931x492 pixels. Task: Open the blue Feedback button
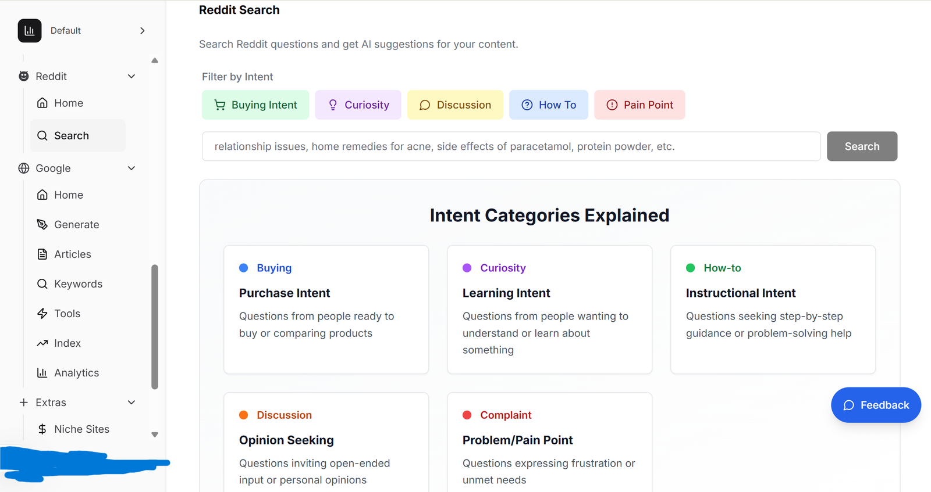pos(876,405)
